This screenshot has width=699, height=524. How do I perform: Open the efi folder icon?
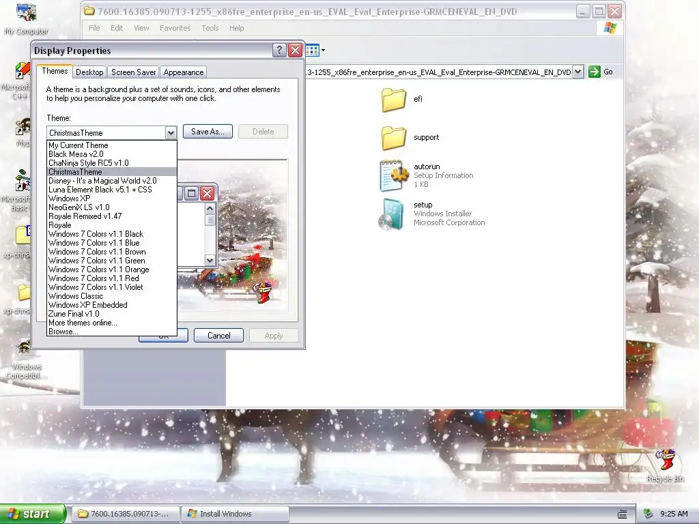(x=394, y=100)
